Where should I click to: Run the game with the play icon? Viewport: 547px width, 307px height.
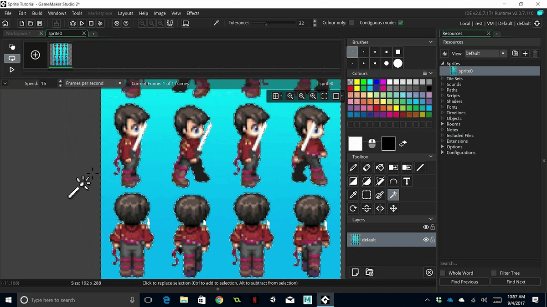[82, 23]
